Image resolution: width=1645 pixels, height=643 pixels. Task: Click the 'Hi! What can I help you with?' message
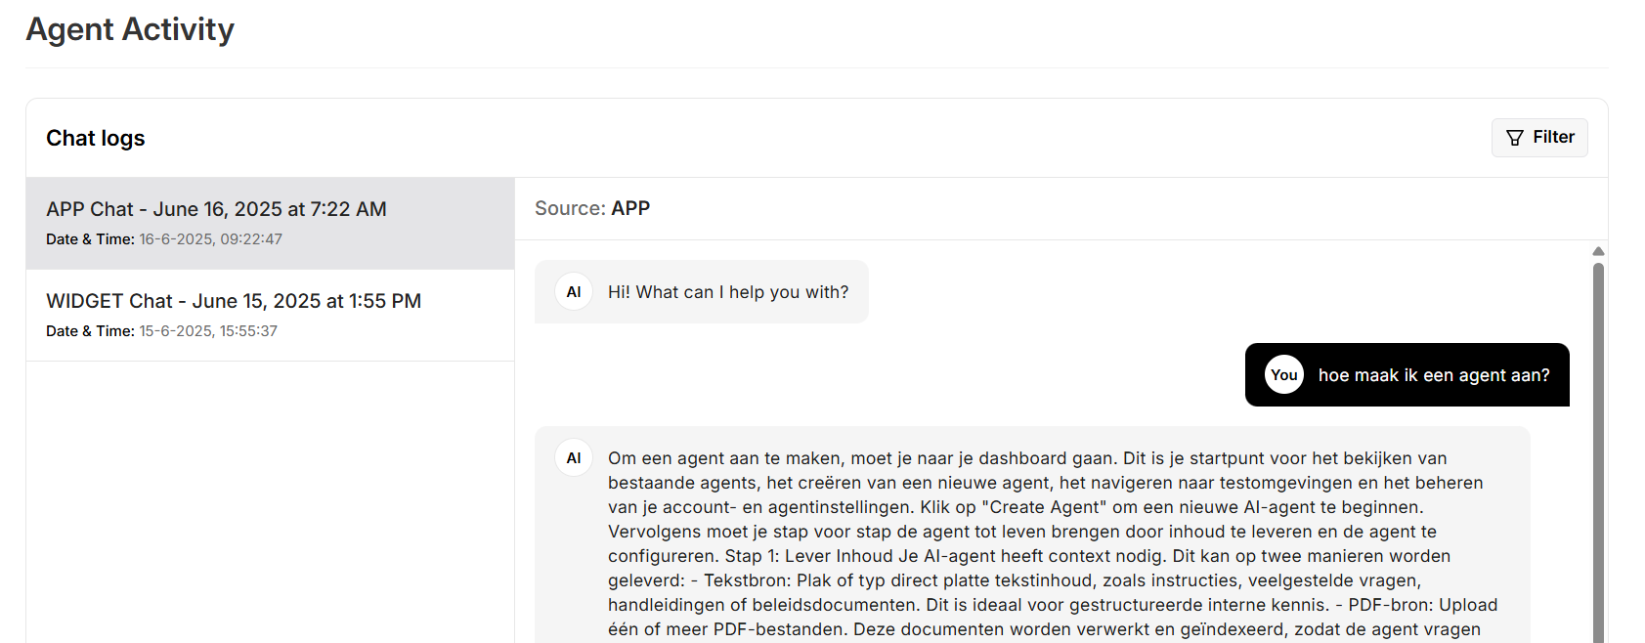(728, 292)
